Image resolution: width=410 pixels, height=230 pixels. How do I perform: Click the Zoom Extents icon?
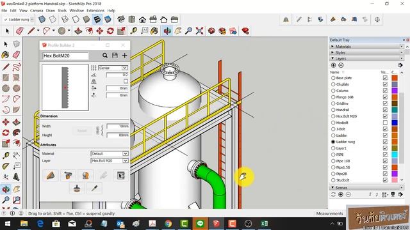click(x=199, y=31)
